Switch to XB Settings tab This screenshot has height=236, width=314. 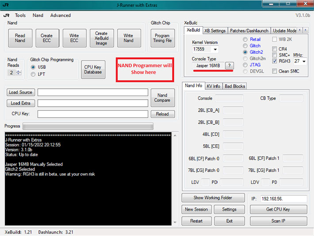coord(215,30)
